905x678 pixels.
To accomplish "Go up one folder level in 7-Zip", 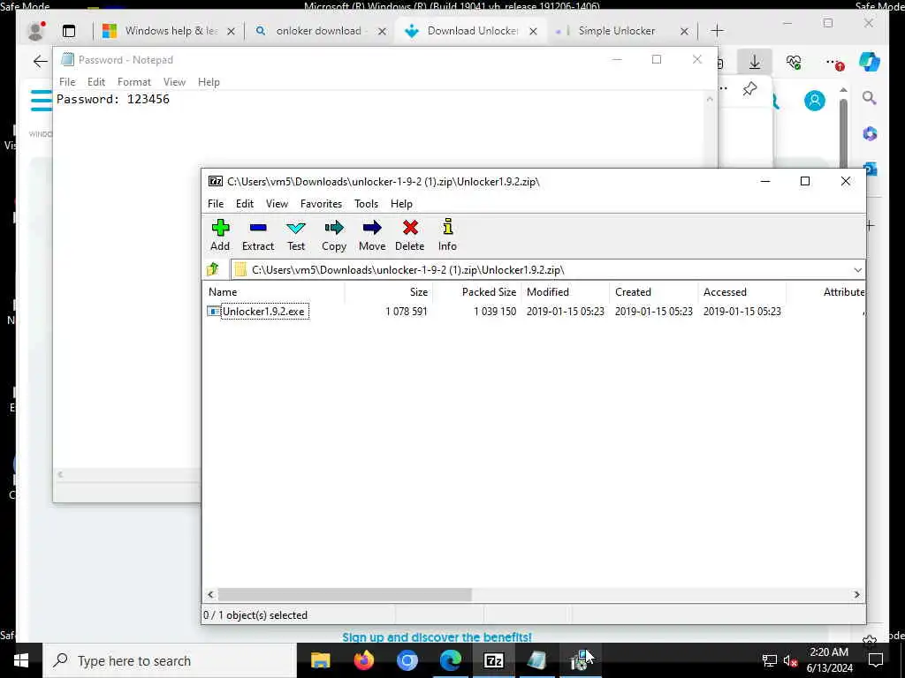I will 213,269.
